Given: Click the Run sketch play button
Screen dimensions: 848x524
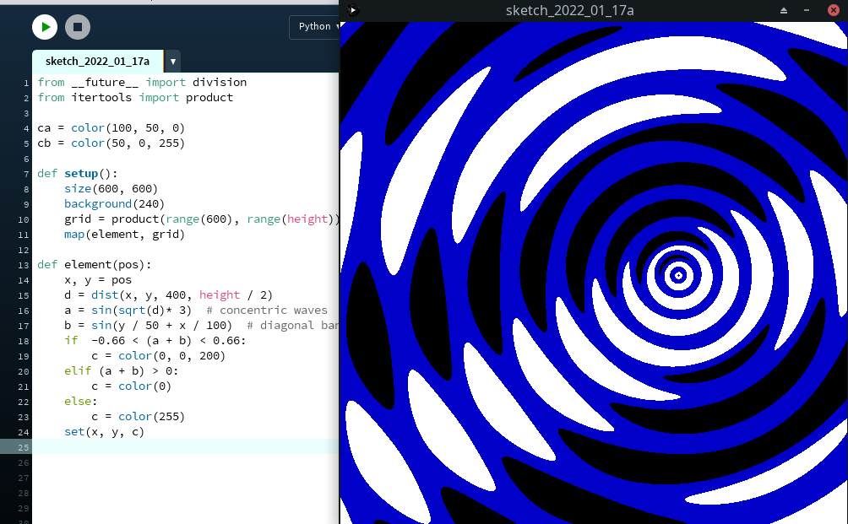Looking at the screenshot, I should [x=45, y=27].
